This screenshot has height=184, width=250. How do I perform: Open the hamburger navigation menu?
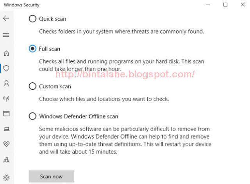(x=6, y=35)
